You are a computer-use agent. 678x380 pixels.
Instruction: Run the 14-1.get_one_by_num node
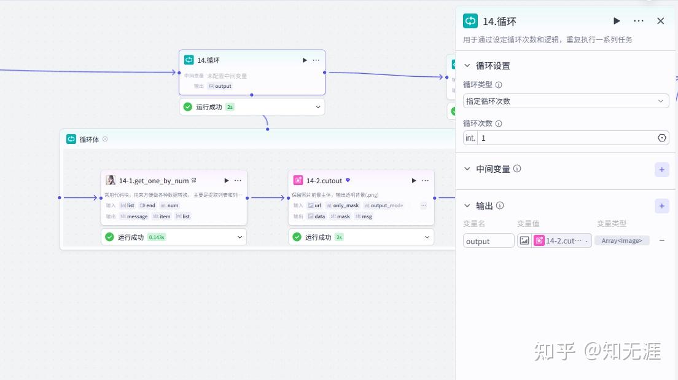(x=226, y=181)
